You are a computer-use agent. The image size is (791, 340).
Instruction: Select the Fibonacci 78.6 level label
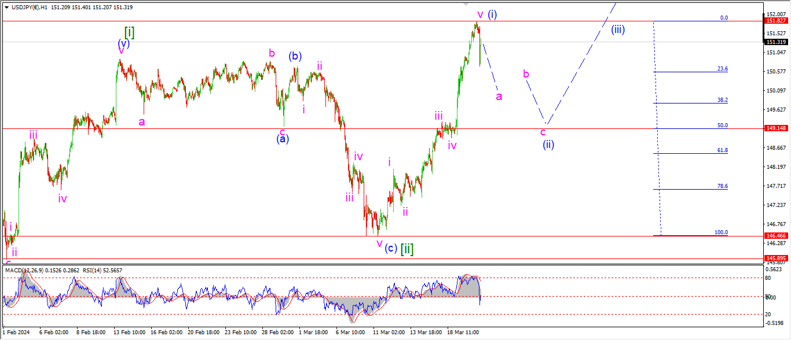(722, 186)
